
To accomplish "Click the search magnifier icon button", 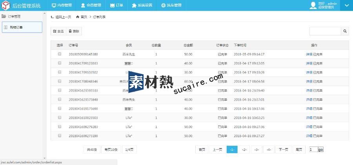I will [x=345, y=31].
